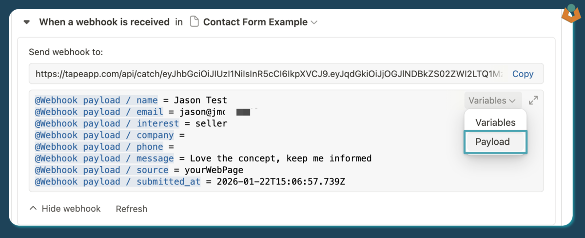This screenshot has height=238, width=585.
Task: Open the Variables dropdown in payload box
Action: (x=492, y=100)
